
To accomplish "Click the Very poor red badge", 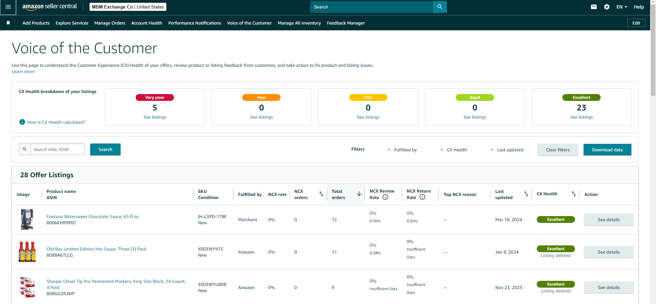I will point(155,97).
